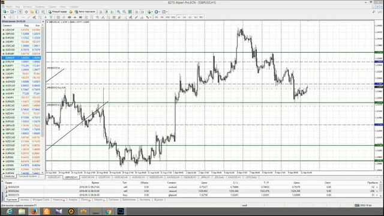This screenshot has height=216, width=384.
Task: Click the profiles icon in toolbar
Action: point(12,11)
